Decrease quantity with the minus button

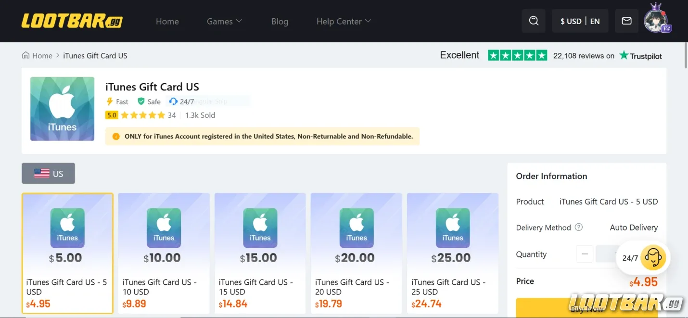pyautogui.click(x=585, y=254)
